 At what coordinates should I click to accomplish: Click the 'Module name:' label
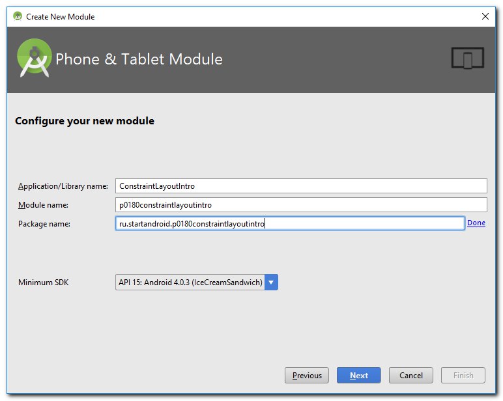43,205
